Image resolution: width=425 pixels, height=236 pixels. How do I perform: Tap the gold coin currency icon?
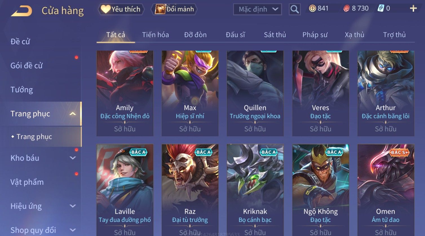click(312, 8)
